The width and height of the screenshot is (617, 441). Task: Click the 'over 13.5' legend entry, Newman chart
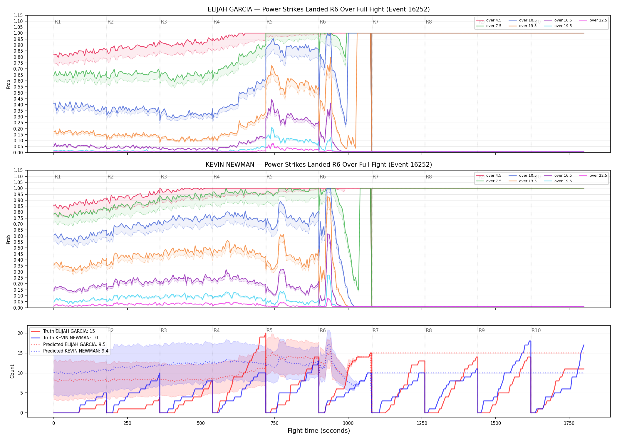click(523, 181)
